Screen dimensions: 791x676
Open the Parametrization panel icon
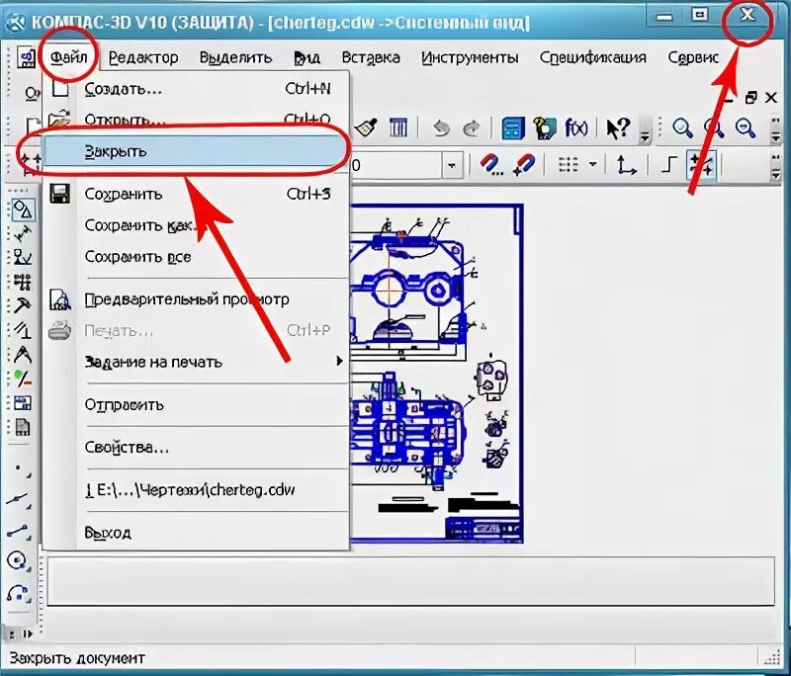(23, 330)
